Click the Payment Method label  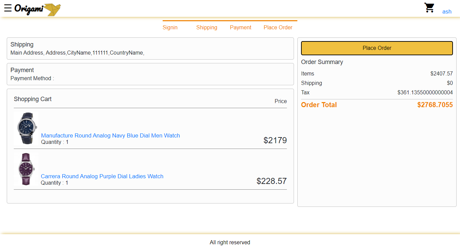point(32,79)
